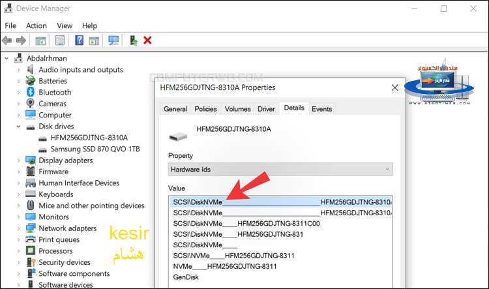Screen dimensions: 489x289
Task: Select HFM256GDJTNG-8310A disk drive entry
Action: pos(89,138)
